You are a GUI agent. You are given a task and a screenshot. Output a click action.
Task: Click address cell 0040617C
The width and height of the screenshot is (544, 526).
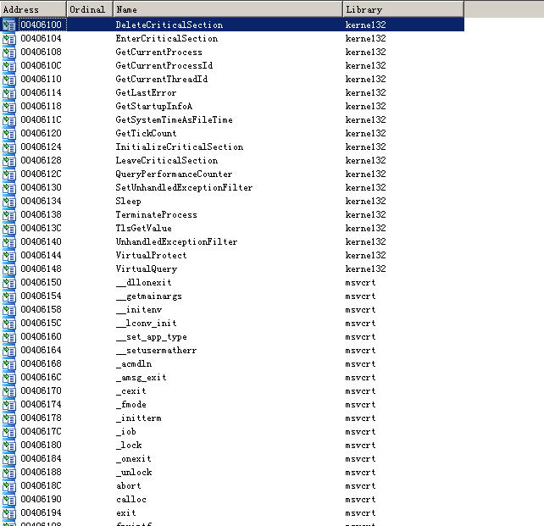(41, 432)
